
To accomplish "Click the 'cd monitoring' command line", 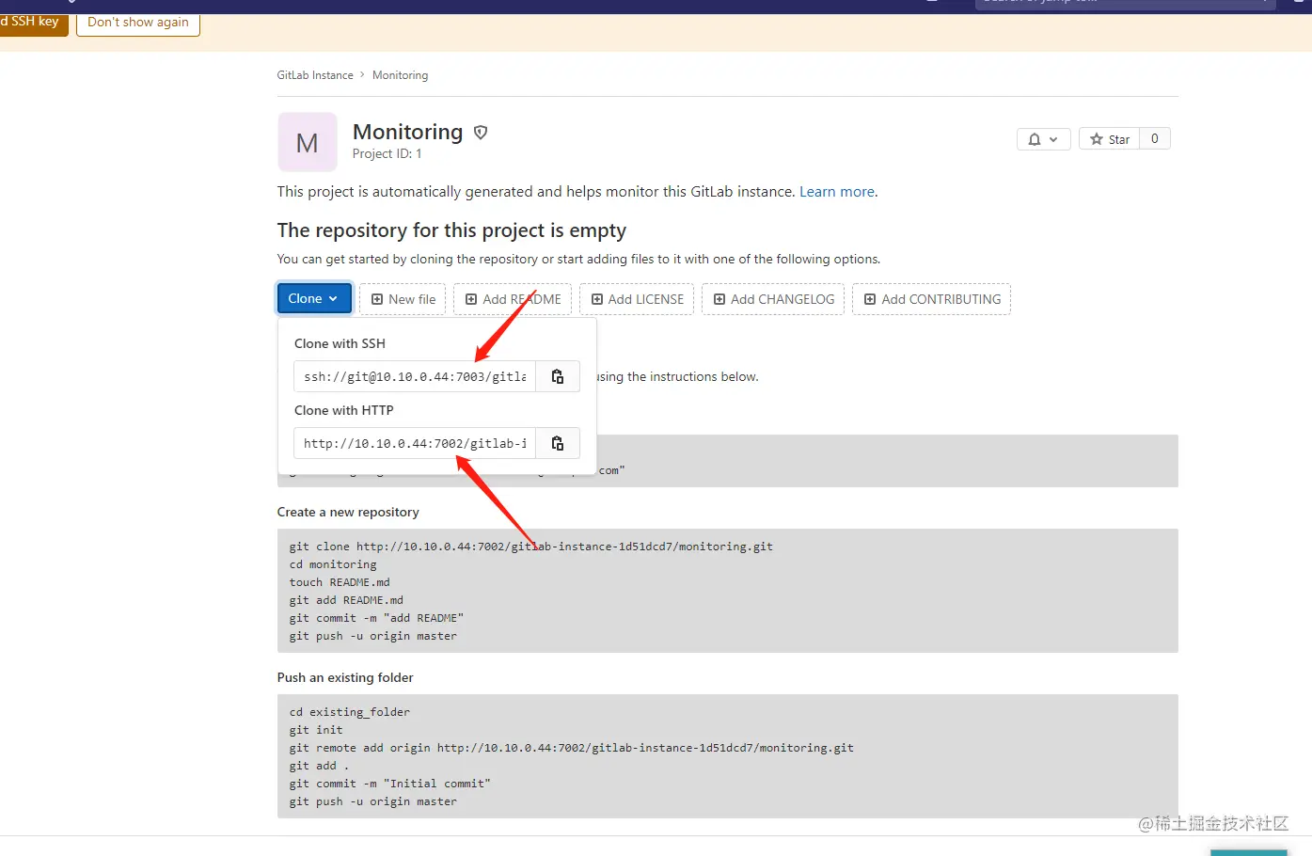I will tap(333, 564).
